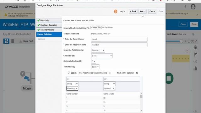Click the Recordset Name input field

[119, 45]
